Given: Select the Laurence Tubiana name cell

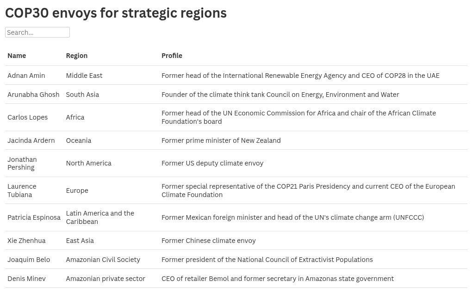Looking at the screenshot, I should pos(22,191).
